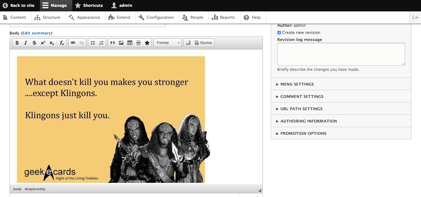Screen dimensions: 421x197
Task: Click the Edit summary link
Action: 36,33
